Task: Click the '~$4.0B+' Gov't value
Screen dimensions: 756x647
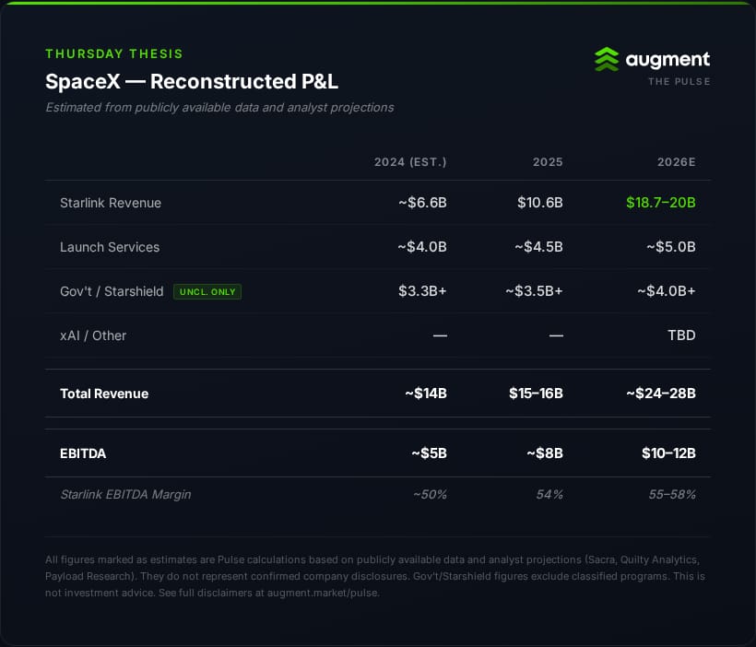Action: pos(667,291)
